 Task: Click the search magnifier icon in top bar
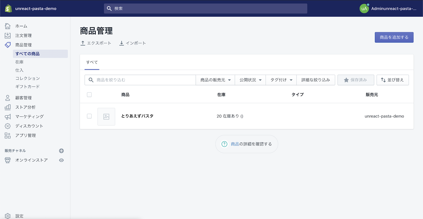[109, 8]
